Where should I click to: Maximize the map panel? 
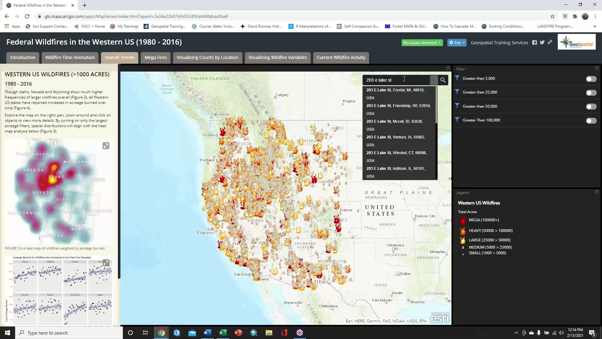pos(448,68)
